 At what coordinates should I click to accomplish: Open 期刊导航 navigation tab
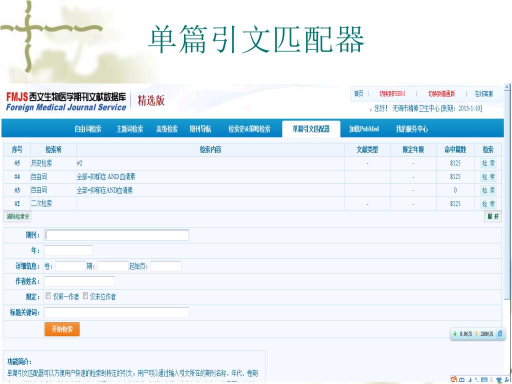pos(200,129)
